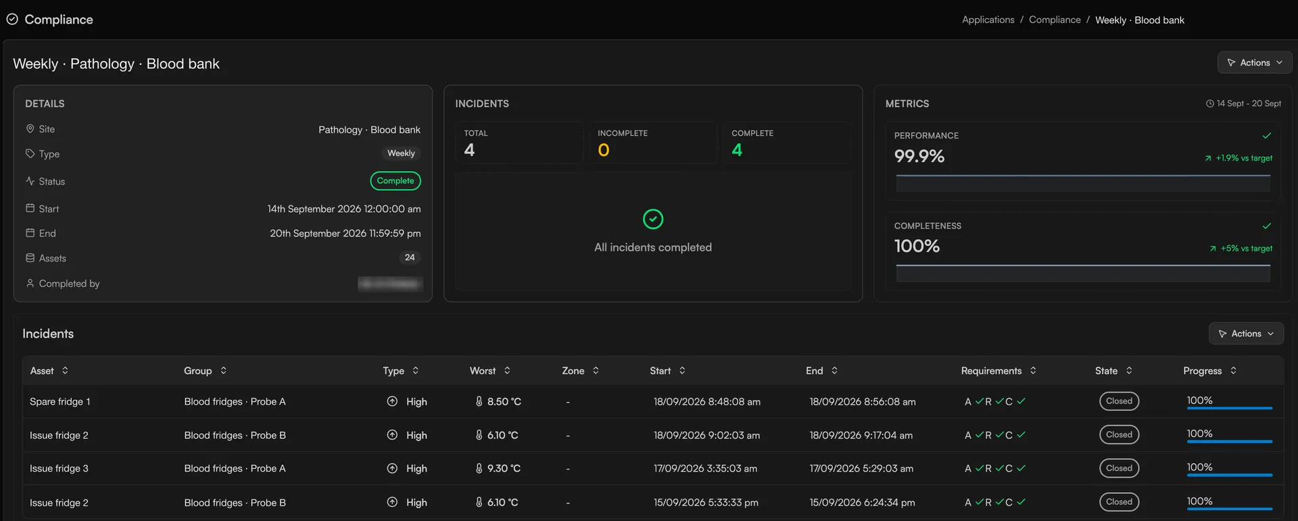Click the Status activity pulse icon
1298x521 pixels.
click(30, 181)
